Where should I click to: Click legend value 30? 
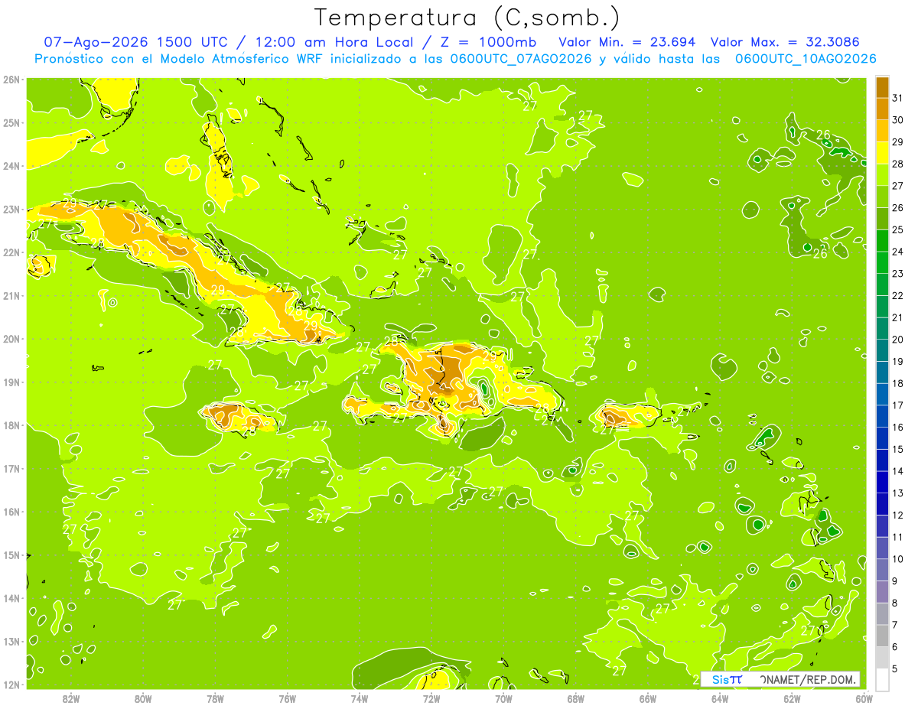[x=897, y=120]
